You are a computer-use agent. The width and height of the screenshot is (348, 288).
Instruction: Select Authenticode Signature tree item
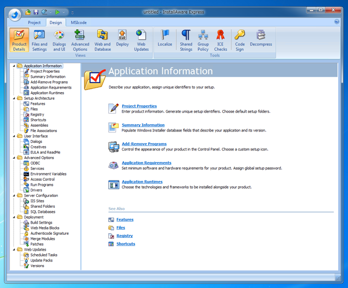[50, 233]
